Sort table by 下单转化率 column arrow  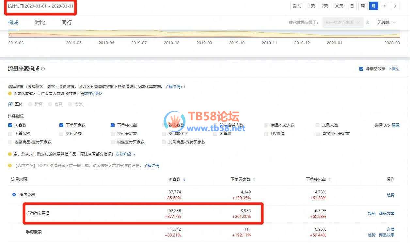(x=329, y=179)
